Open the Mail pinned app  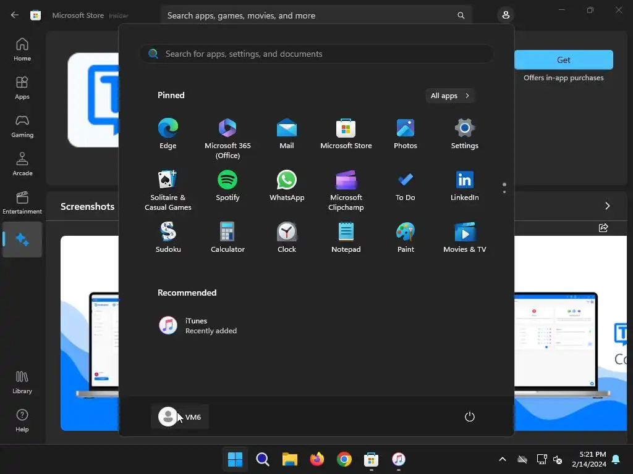287,134
